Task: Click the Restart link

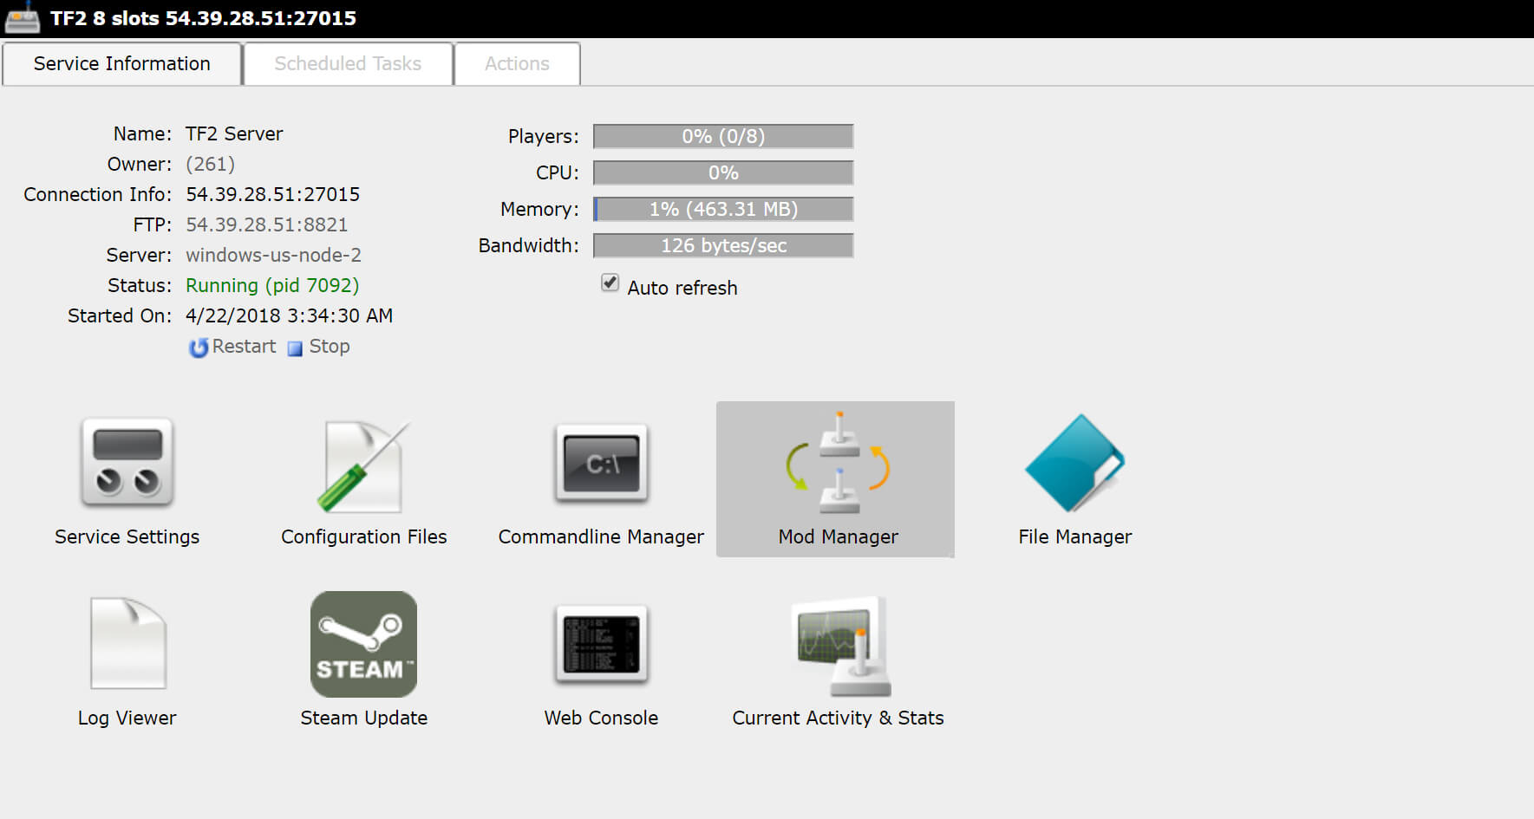Action: [244, 347]
